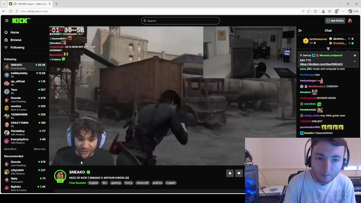The image size is (361, 203).
Task: Open browser Extensions puzzle icon
Action: point(315,11)
